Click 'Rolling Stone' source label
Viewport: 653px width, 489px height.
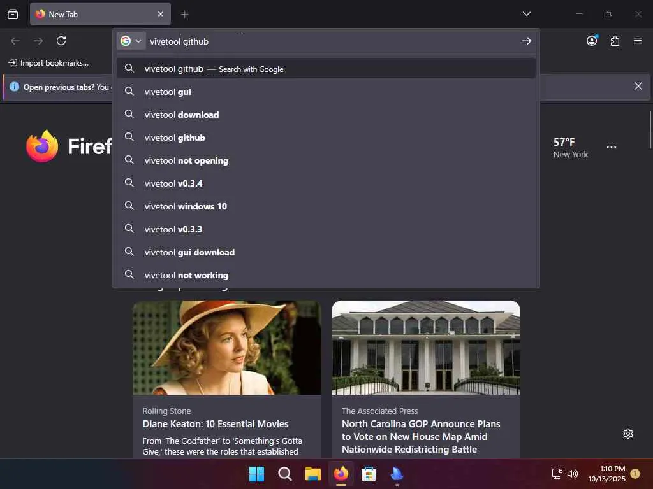tap(166, 411)
